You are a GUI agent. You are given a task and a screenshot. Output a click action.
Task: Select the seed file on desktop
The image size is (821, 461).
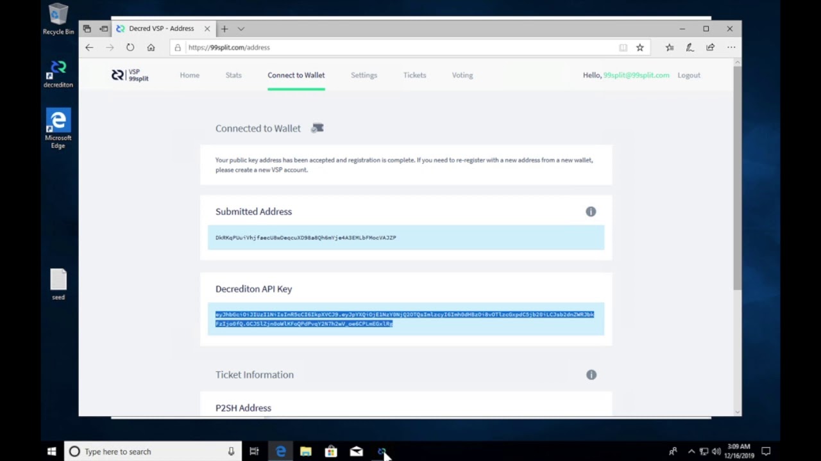pos(58,284)
